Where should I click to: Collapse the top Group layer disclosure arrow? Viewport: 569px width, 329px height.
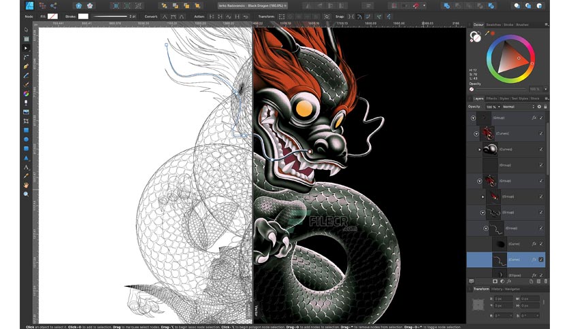point(473,118)
